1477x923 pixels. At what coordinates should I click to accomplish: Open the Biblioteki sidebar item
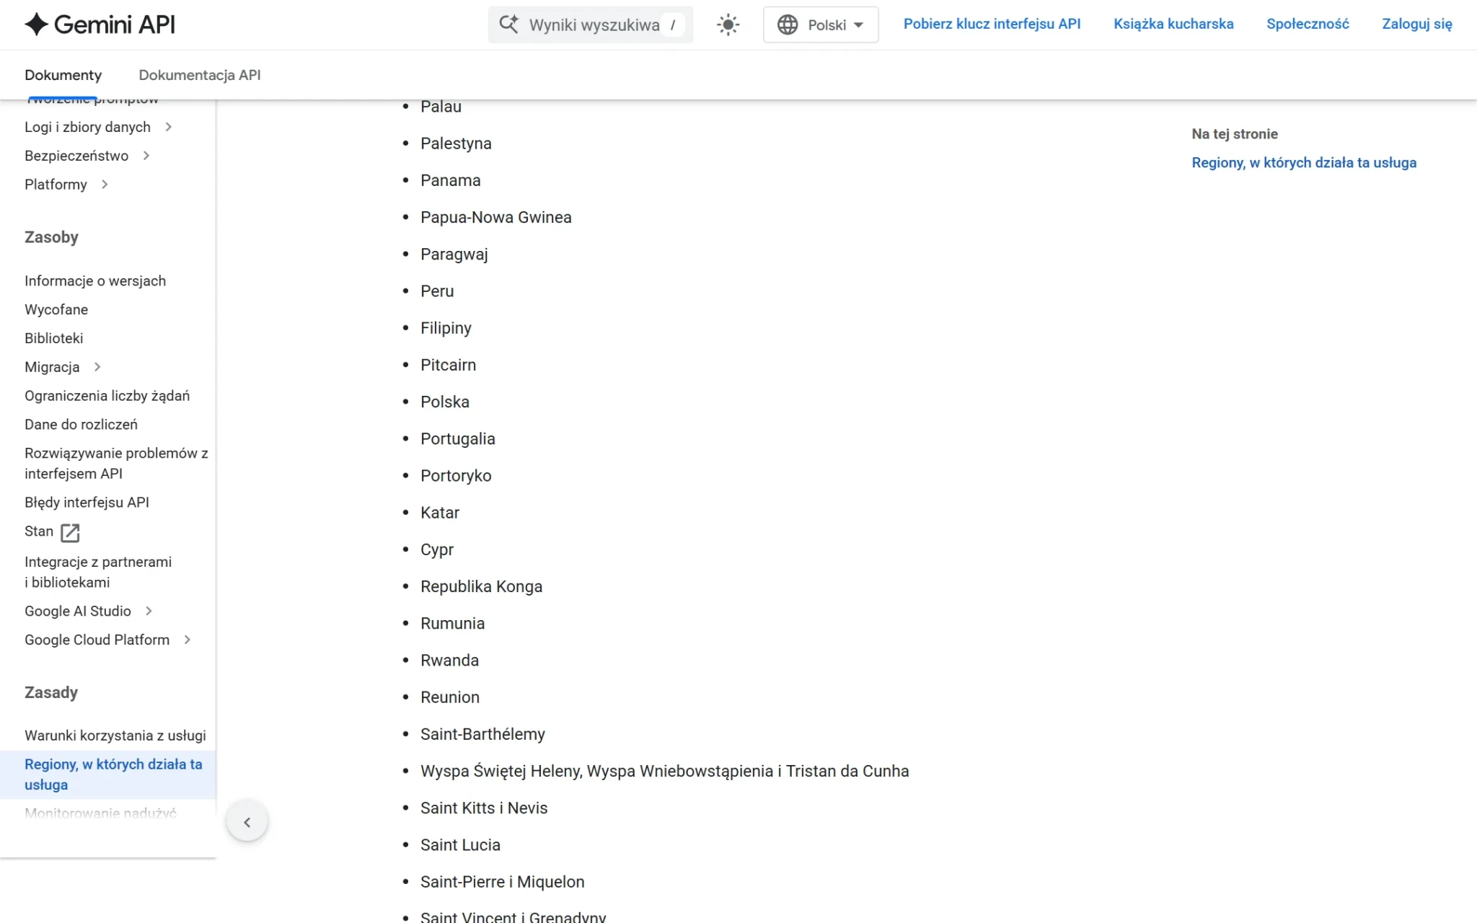54,338
